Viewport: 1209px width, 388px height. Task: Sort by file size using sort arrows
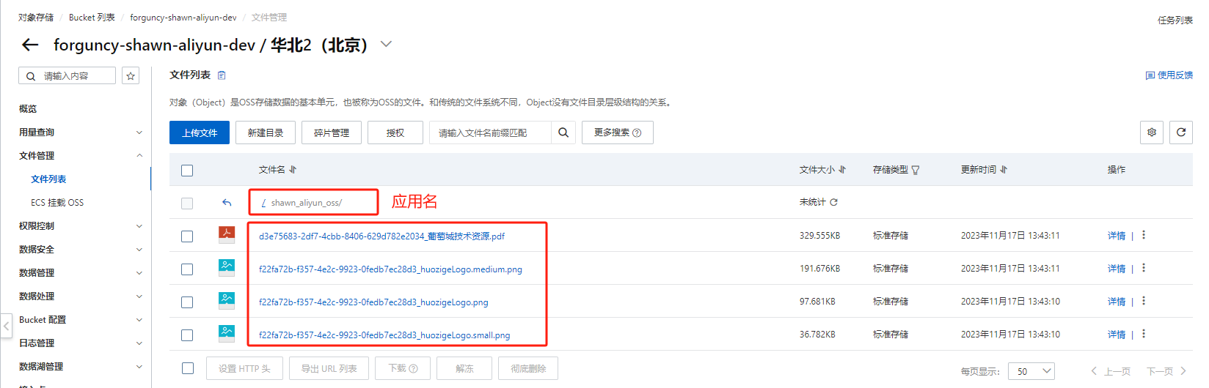(x=842, y=170)
